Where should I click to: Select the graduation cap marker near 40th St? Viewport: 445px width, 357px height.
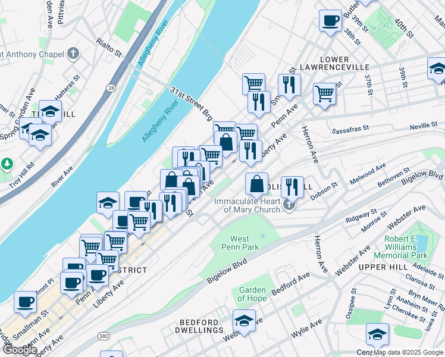click(x=437, y=69)
